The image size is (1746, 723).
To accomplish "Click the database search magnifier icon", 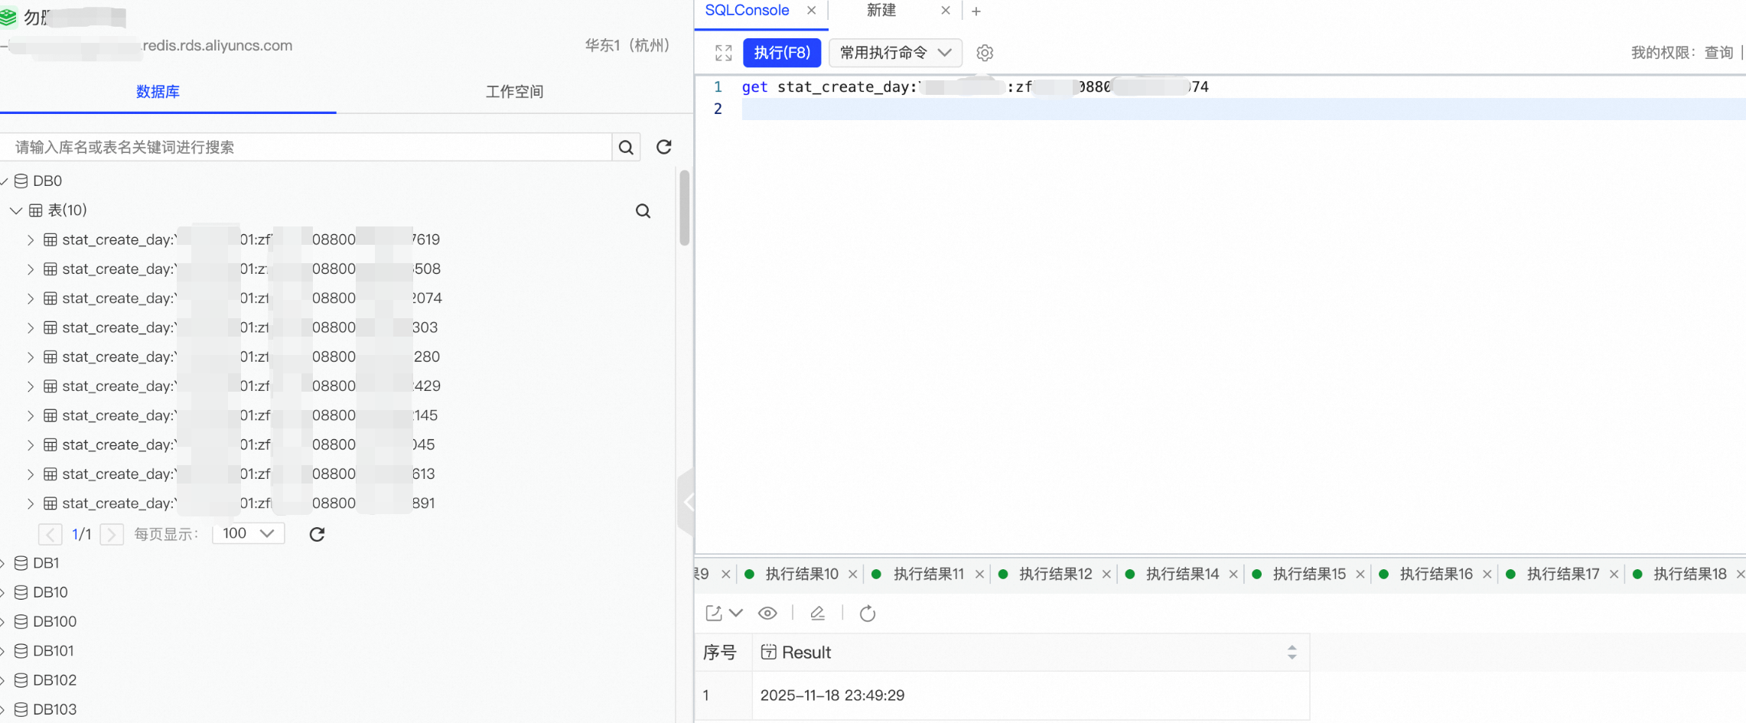I will coord(626,147).
